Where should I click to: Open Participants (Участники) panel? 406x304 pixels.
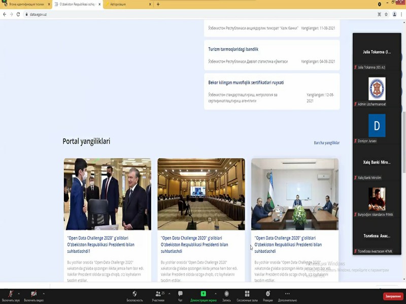[158, 294]
